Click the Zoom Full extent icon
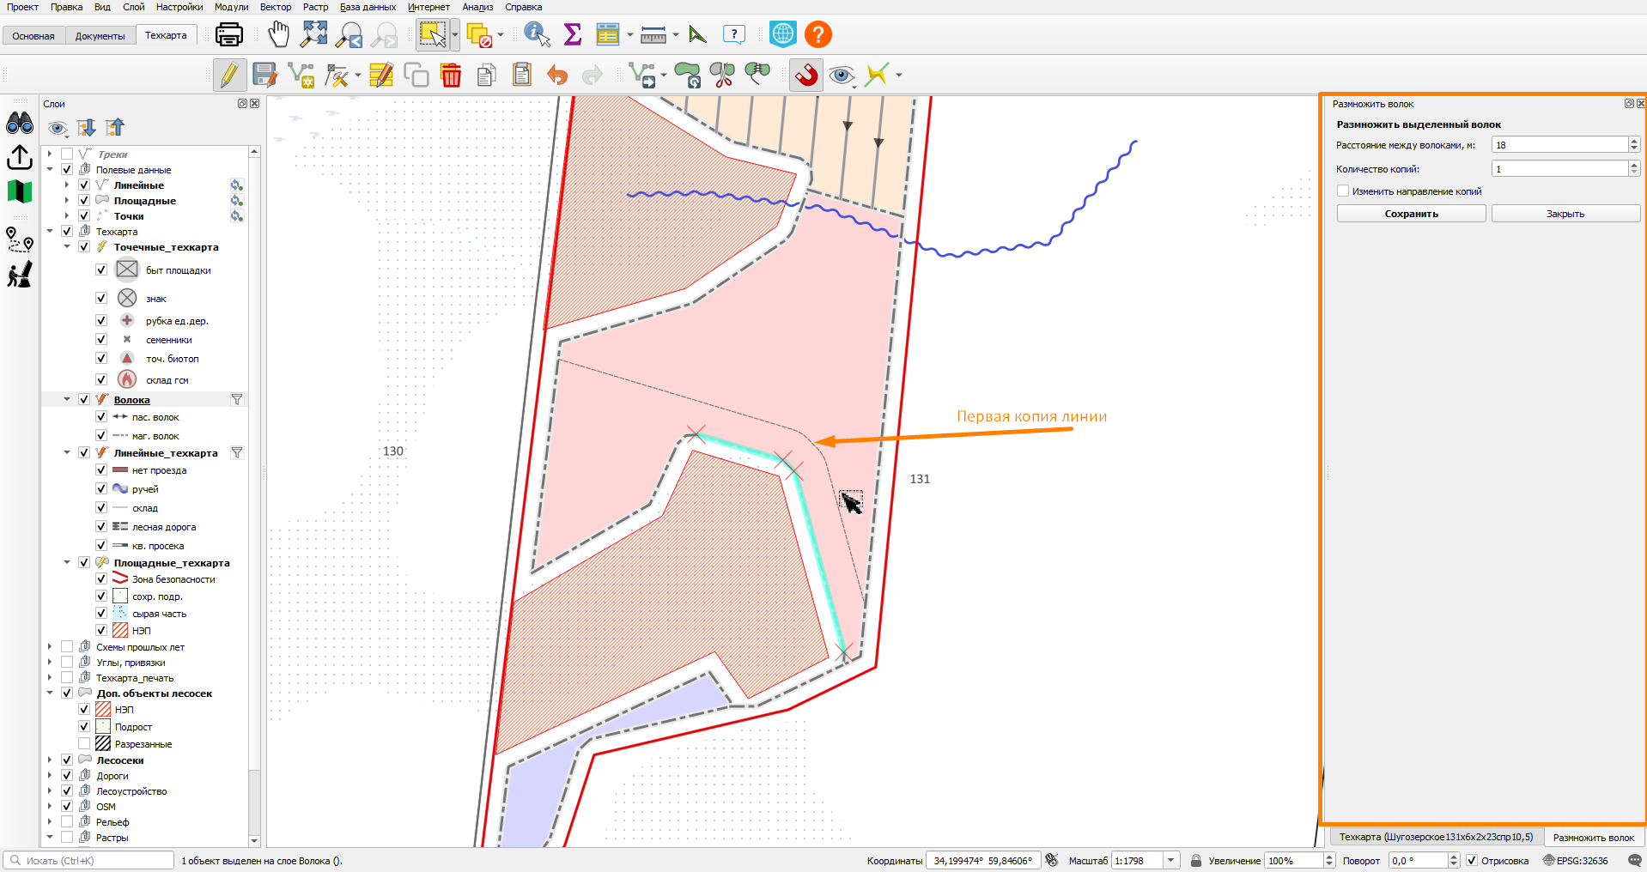Image resolution: width=1647 pixels, height=872 pixels. [314, 34]
